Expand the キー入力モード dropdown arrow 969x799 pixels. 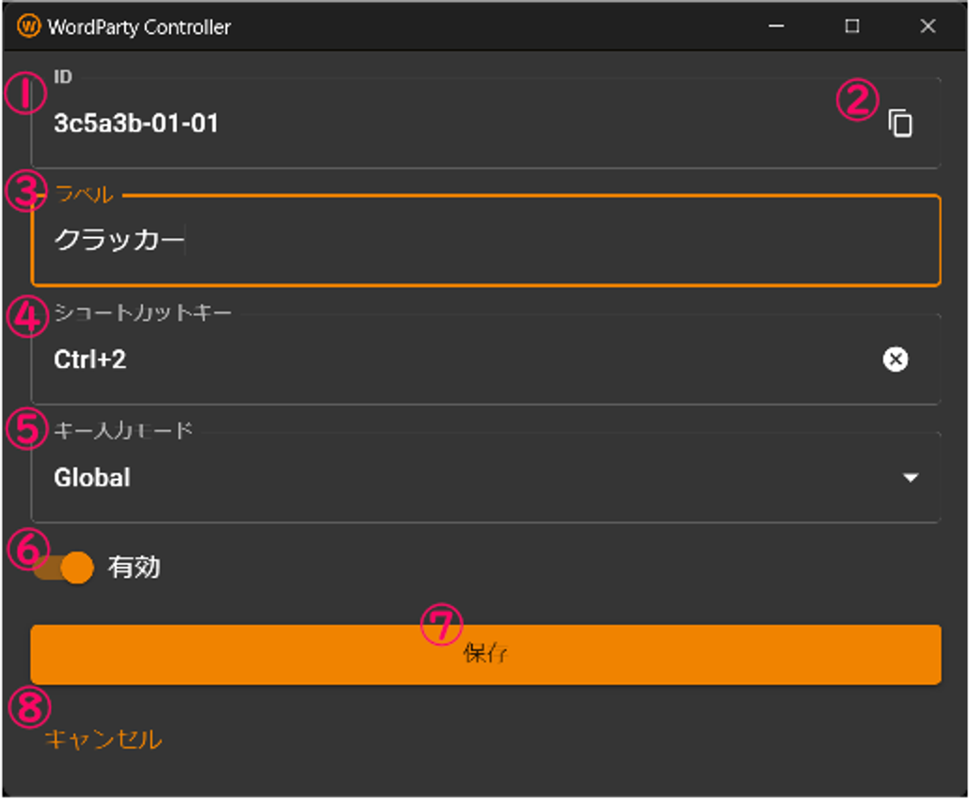tap(910, 478)
